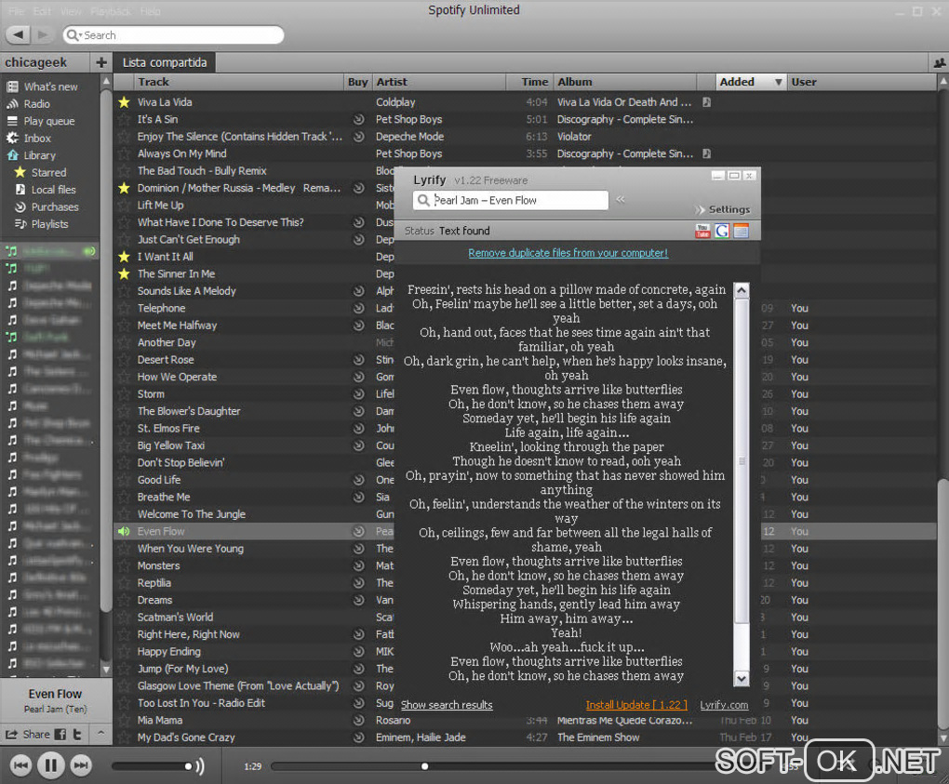Open the search options dropdown arrow
Image resolution: width=949 pixels, height=784 pixels.
[x=81, y=35]
